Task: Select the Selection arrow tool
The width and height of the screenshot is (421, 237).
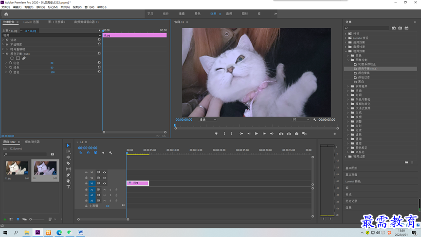Action: pyautogui.click(x=68, y=146)
